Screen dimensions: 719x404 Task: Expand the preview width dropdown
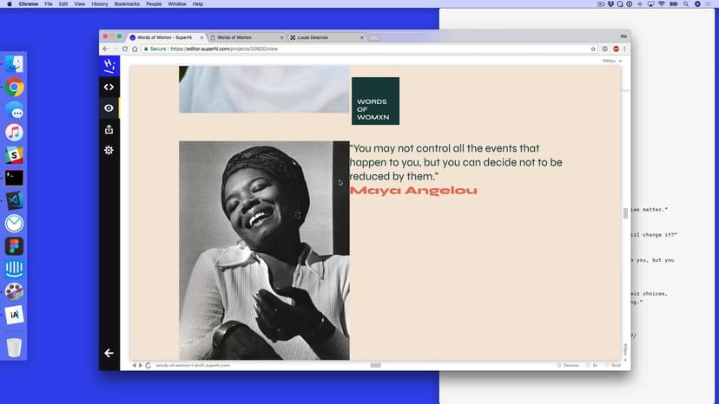pos(612,61)
